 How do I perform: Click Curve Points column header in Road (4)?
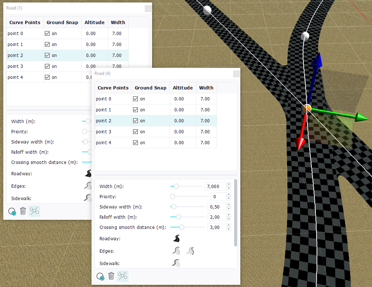click(113, 88)
